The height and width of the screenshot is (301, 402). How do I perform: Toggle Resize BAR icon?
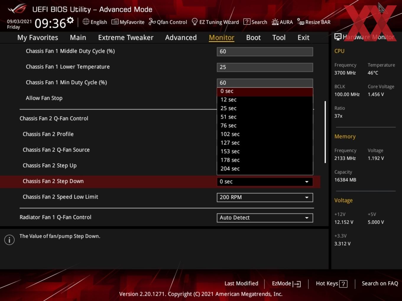coord(300,22)
